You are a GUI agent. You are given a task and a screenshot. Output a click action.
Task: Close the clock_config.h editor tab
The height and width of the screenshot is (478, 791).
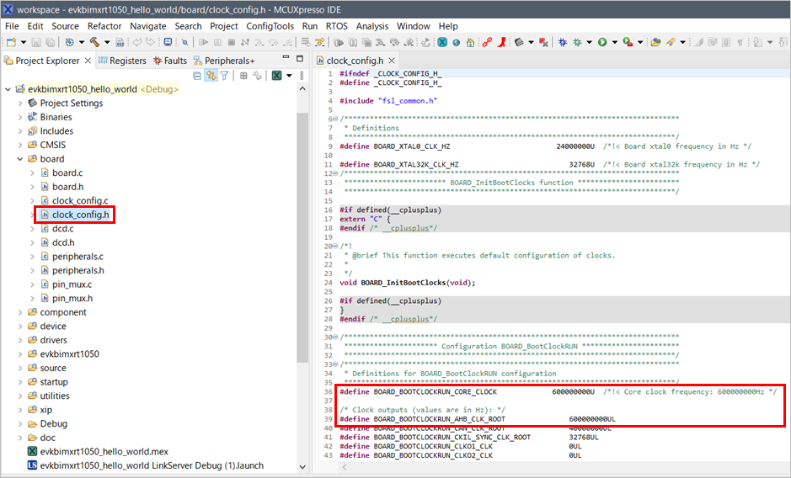pyautogui.click(x=392, y=61)
